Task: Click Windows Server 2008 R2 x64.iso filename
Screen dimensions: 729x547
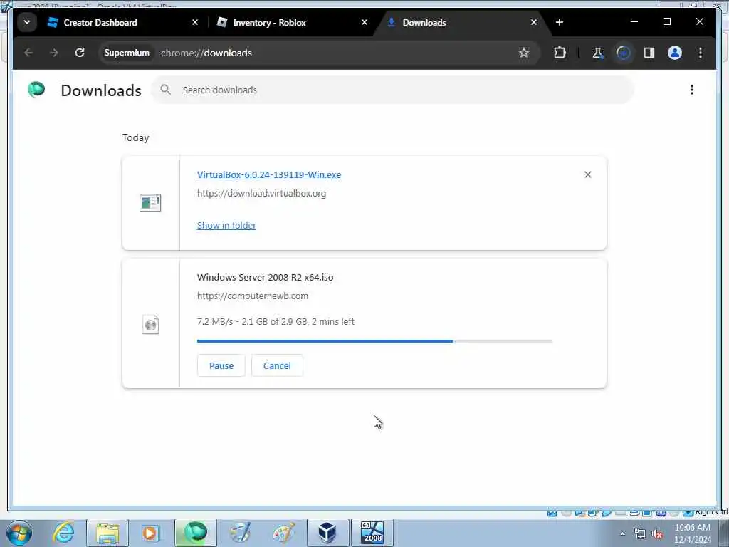Action: point(265,277)
